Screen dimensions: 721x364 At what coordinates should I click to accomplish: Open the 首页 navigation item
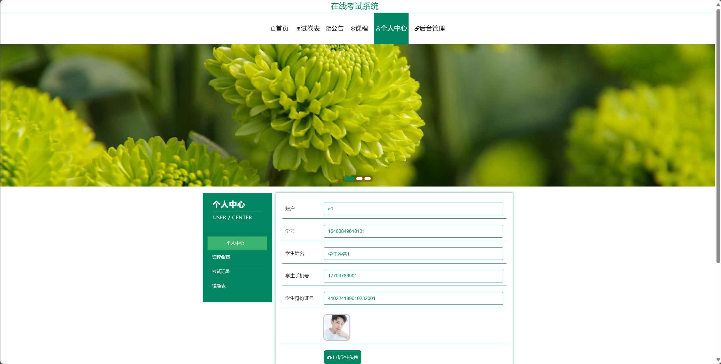coord(280,28)
